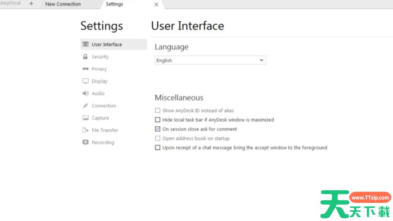The width and height of the screenshot is (393, 221).
Task: Select the Settings tab
Action: 114,4
